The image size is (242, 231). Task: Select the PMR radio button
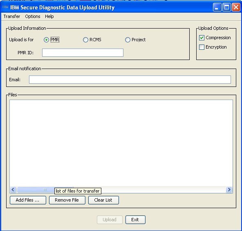click(46, 40)
